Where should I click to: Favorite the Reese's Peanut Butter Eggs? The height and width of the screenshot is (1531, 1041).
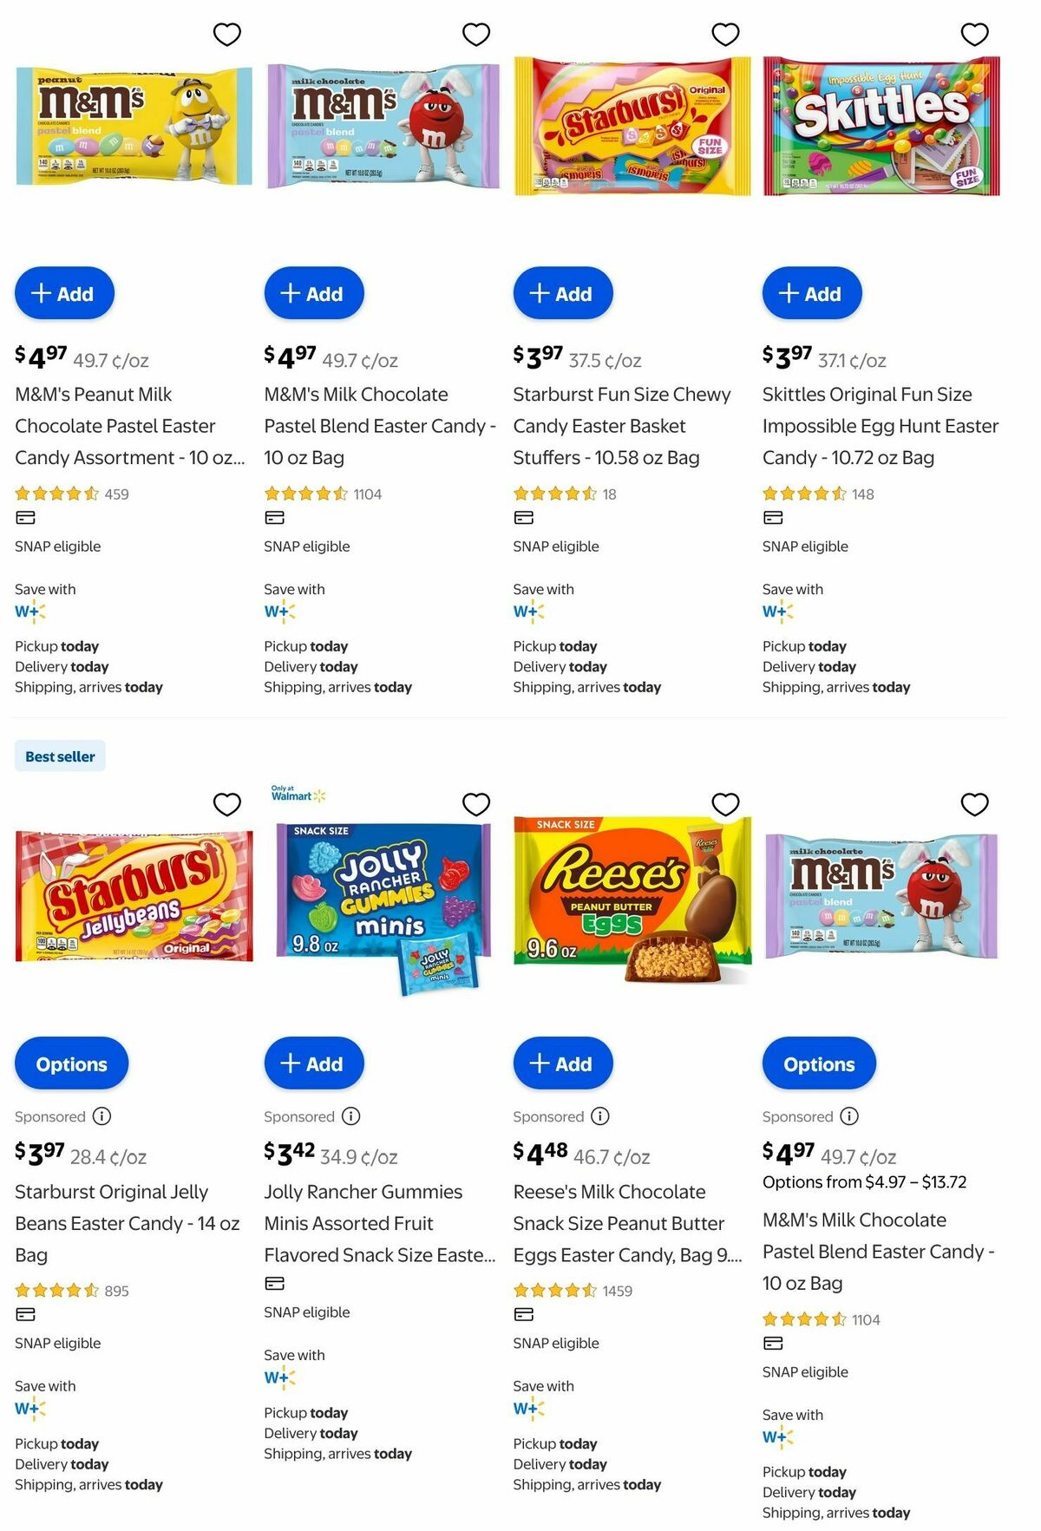(724, 804)
